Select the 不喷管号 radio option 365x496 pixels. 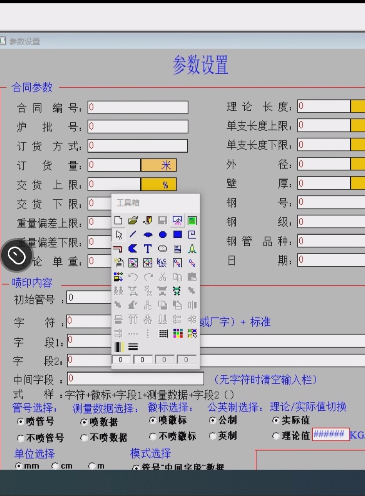pyautogui.click(x=21, y=438)
